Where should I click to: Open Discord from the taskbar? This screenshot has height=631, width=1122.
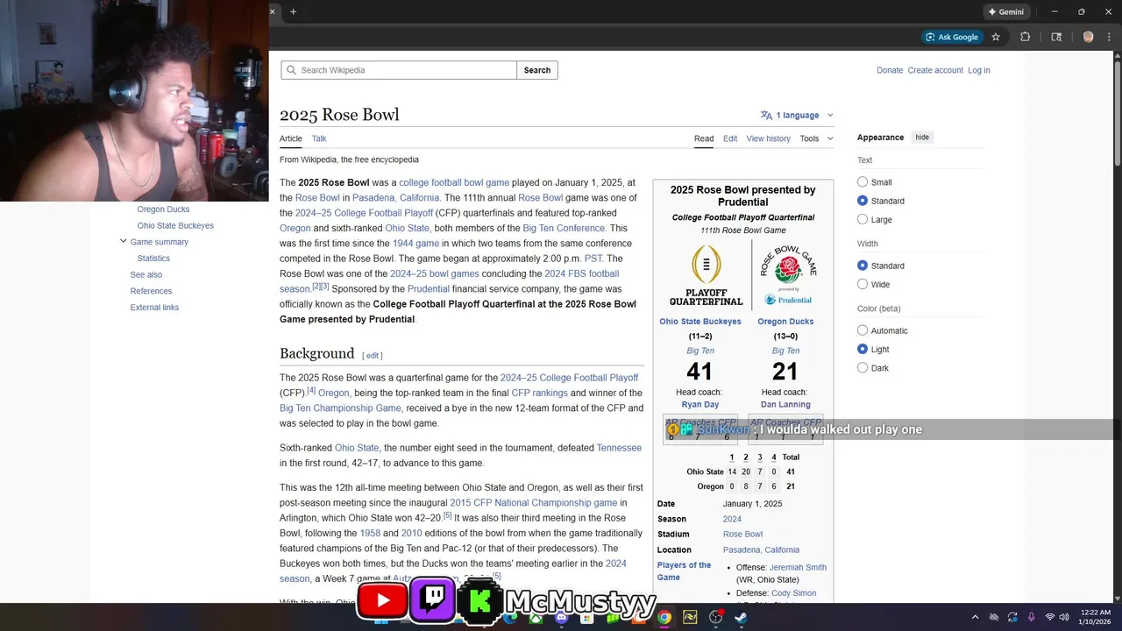click(561, 618)
